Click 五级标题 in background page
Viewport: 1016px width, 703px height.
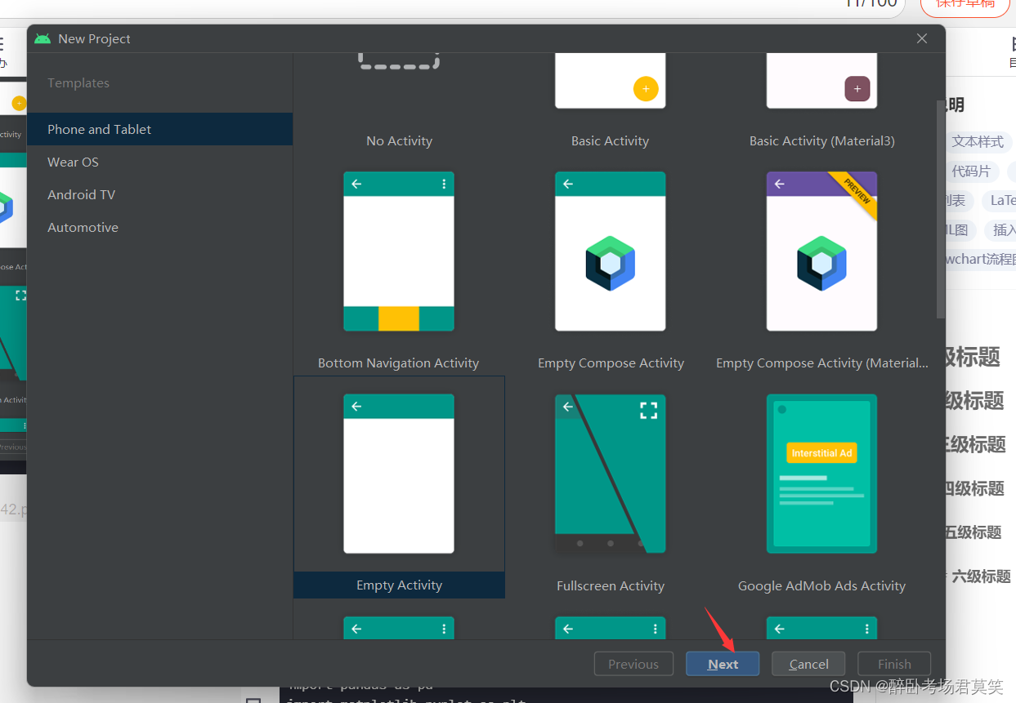tap(973, 532)
